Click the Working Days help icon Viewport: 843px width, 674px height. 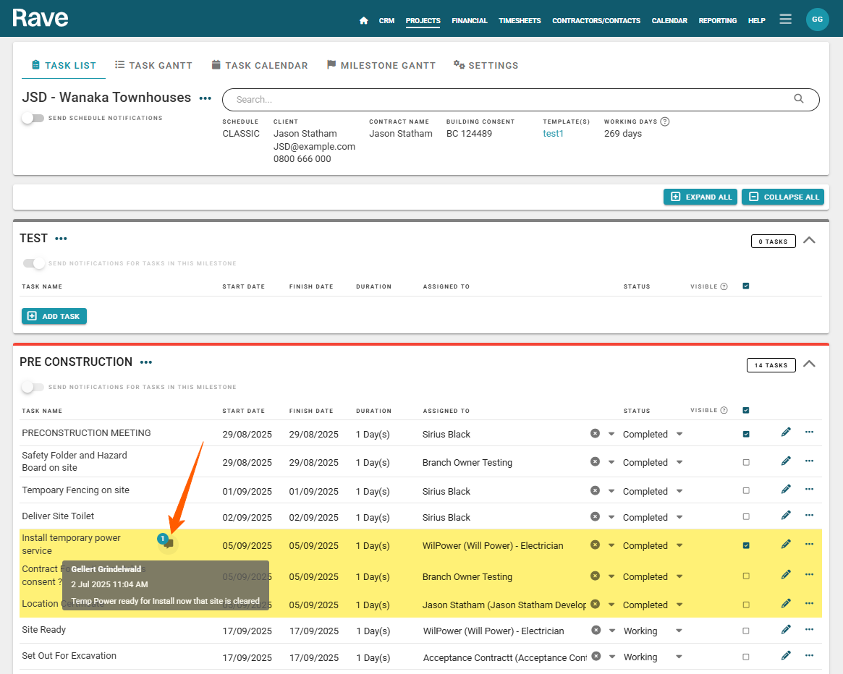(x=665, y=121)
